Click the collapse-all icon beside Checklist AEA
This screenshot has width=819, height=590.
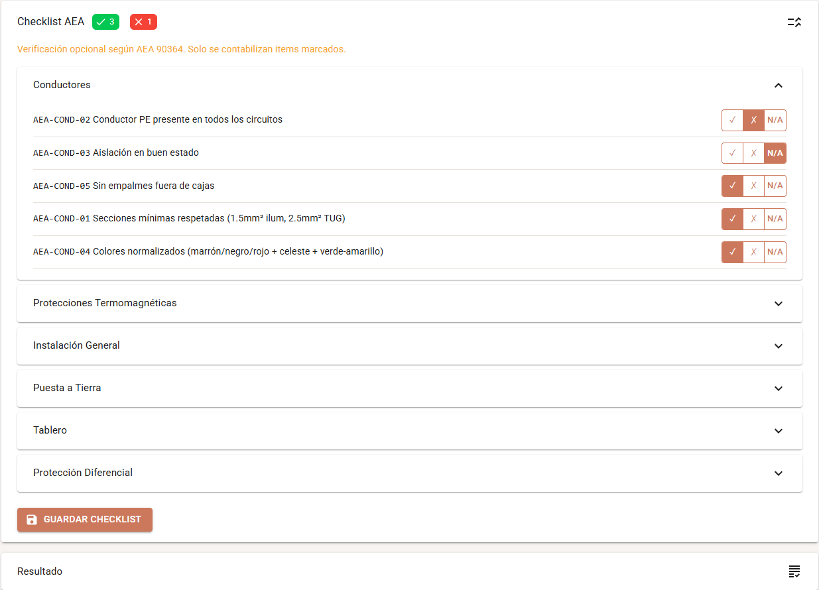tap(794, 22)
